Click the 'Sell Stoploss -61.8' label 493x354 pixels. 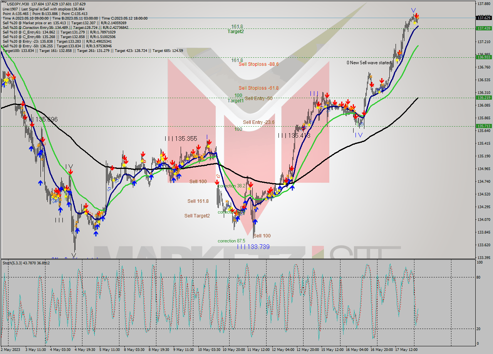[258, 88]
